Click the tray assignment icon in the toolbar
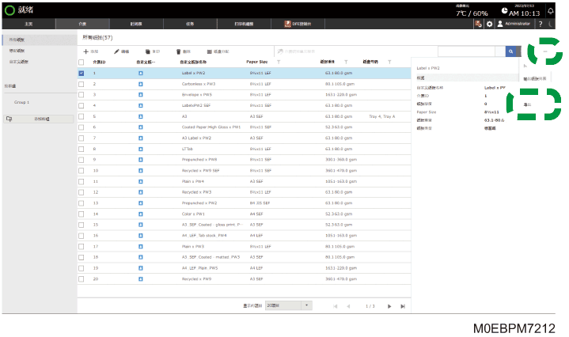Viewport: 569px width, 337px height. (210, 51)
